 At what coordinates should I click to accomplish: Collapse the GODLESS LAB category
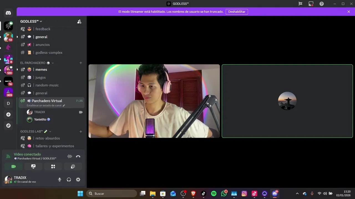(x=36, y=132)
